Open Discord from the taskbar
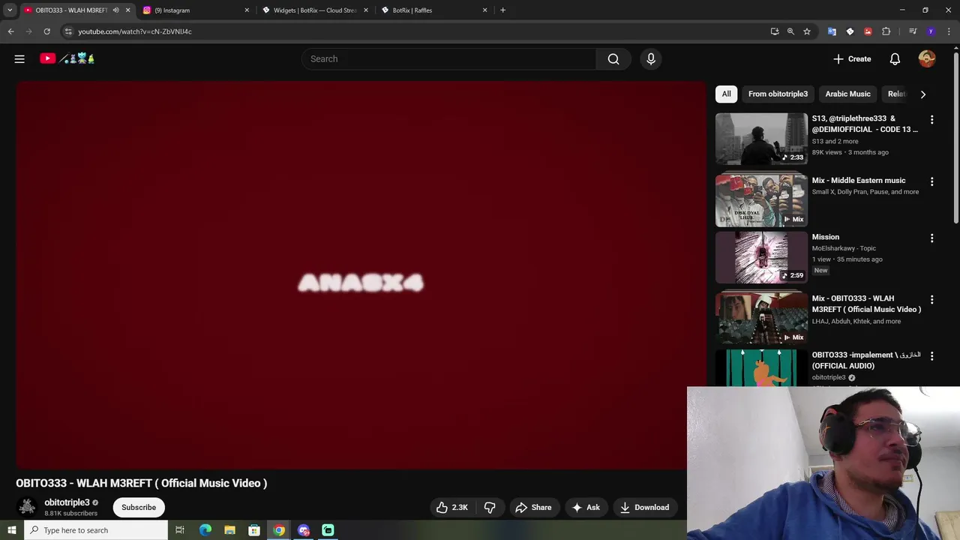The width and height of the screenshot is (960, 540). [304, 530]
